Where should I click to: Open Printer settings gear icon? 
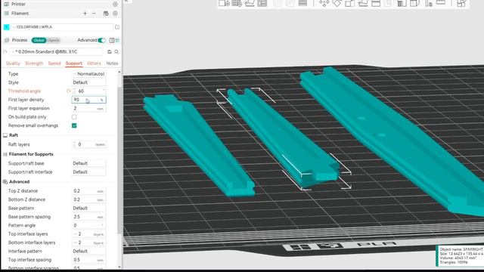tap(115, 4)
